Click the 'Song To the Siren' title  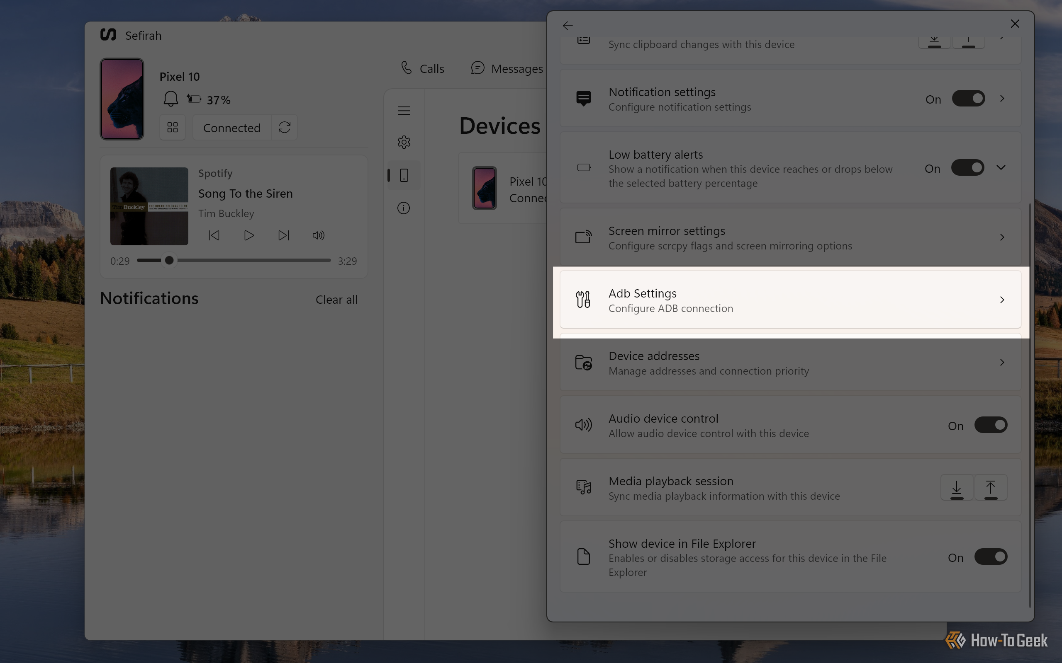coord(245,194)
